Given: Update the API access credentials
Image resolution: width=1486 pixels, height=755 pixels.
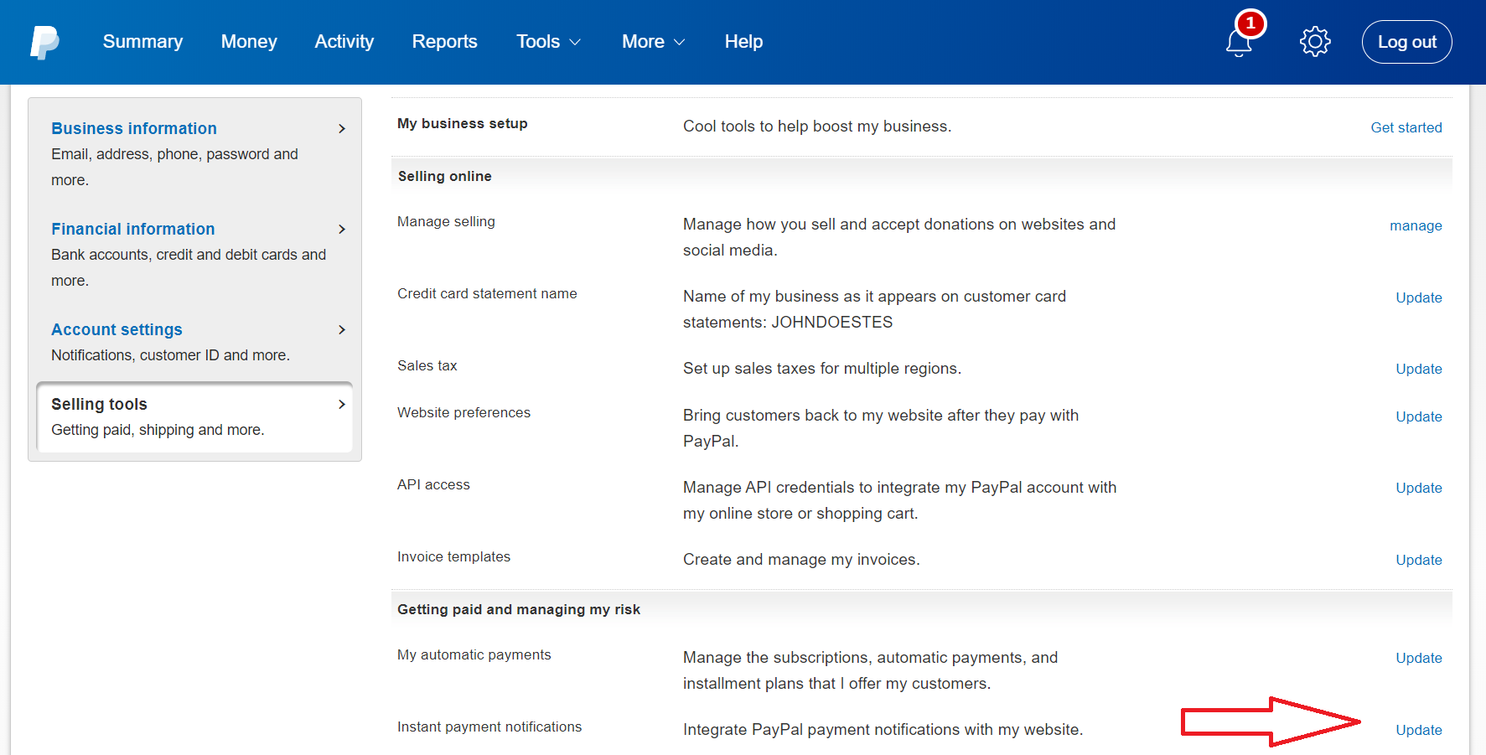Looking at the screenshot, I should (x=1418, y=488).
